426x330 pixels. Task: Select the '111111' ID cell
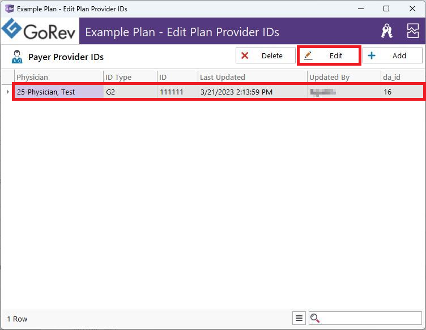click(177, 92)
